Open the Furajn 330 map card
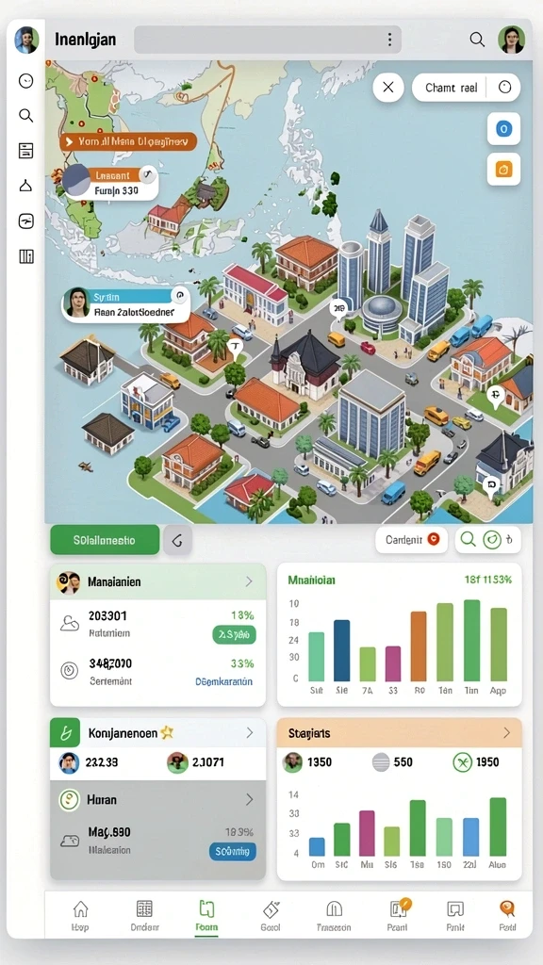 (111, 182)
